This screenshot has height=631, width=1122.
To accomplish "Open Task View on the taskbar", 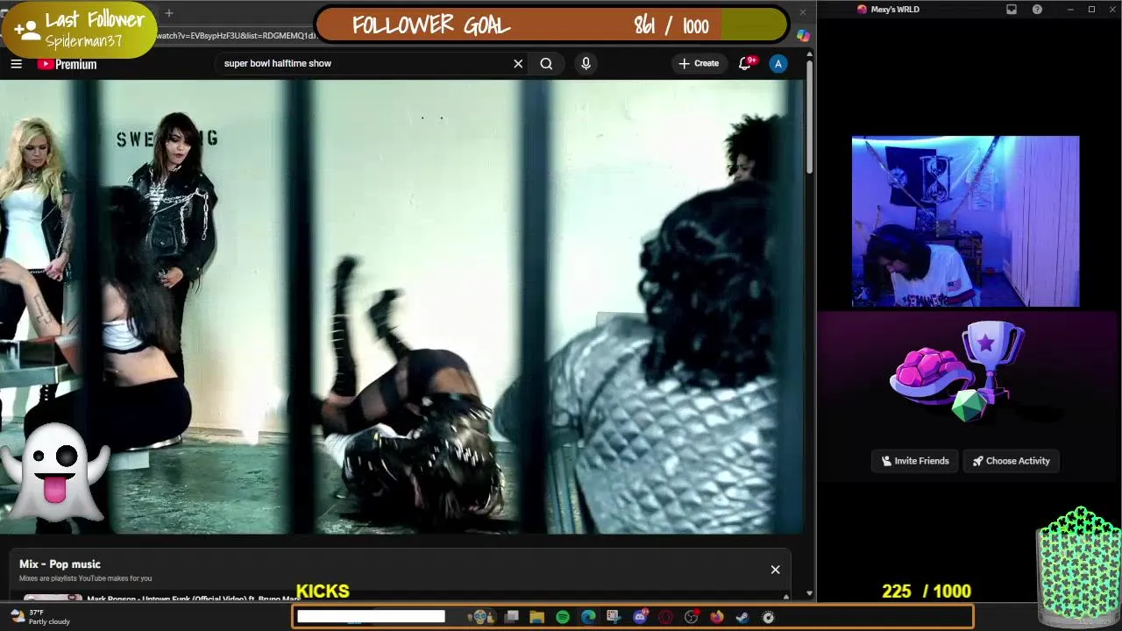I will [512, 617].
